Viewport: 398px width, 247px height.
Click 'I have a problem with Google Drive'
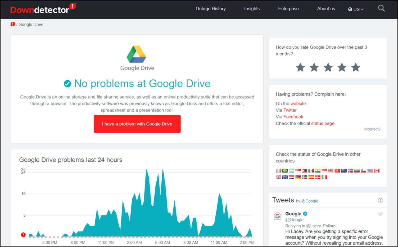(x=137, y=124)
